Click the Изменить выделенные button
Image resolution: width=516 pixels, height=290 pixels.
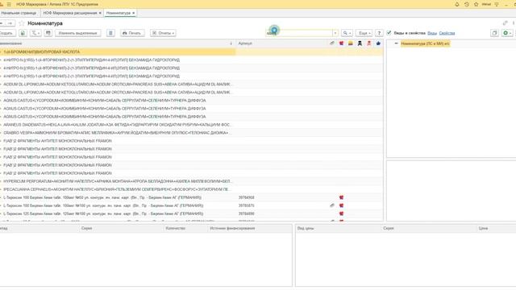pyautogui.click(x=77, y=33)
